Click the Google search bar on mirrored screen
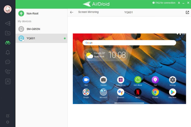The image size is (191, 127). coord(129,43)
